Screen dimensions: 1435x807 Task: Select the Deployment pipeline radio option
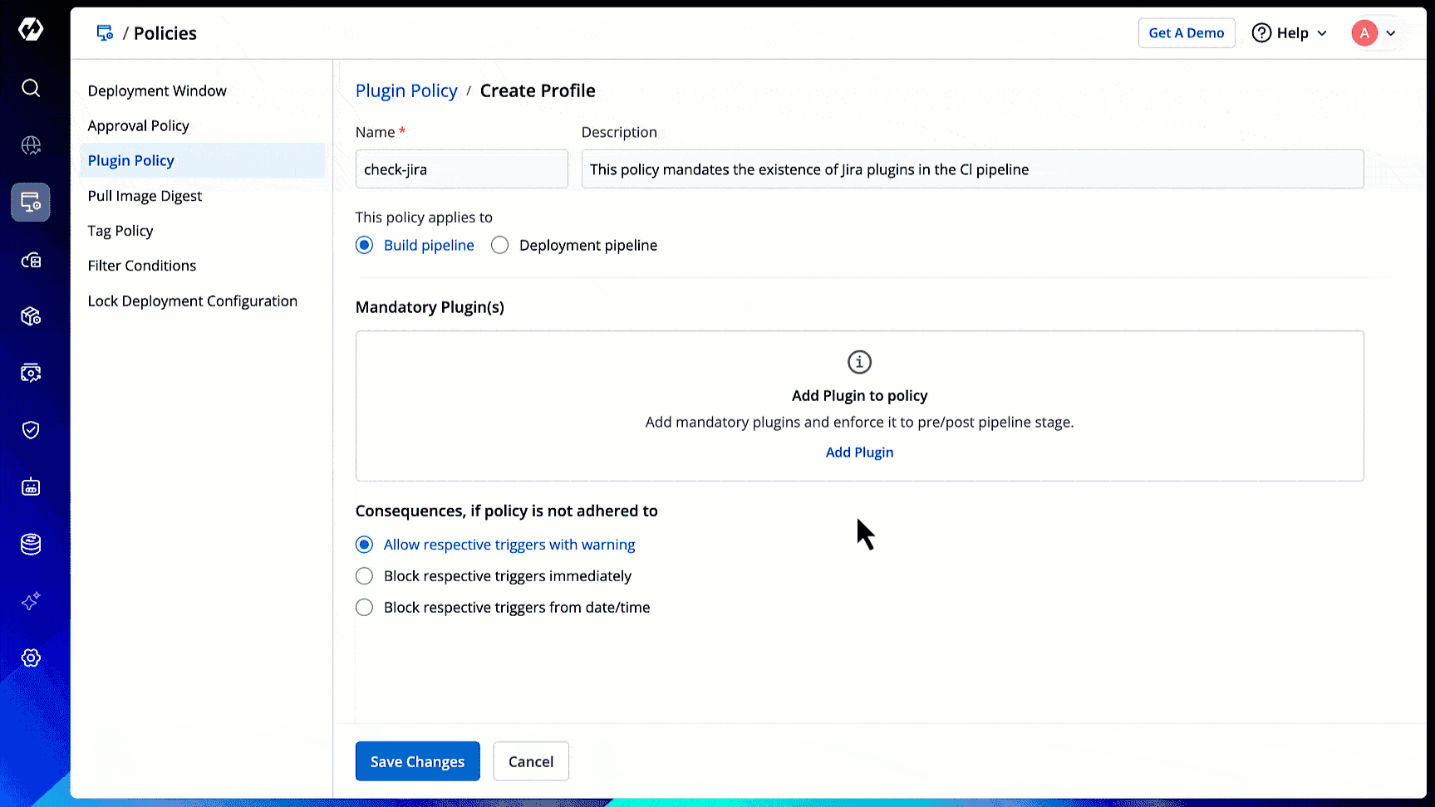[500, 246]
